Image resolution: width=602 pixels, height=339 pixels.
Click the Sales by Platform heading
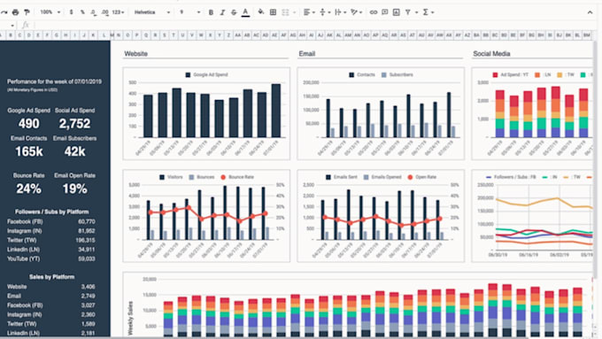51,277
